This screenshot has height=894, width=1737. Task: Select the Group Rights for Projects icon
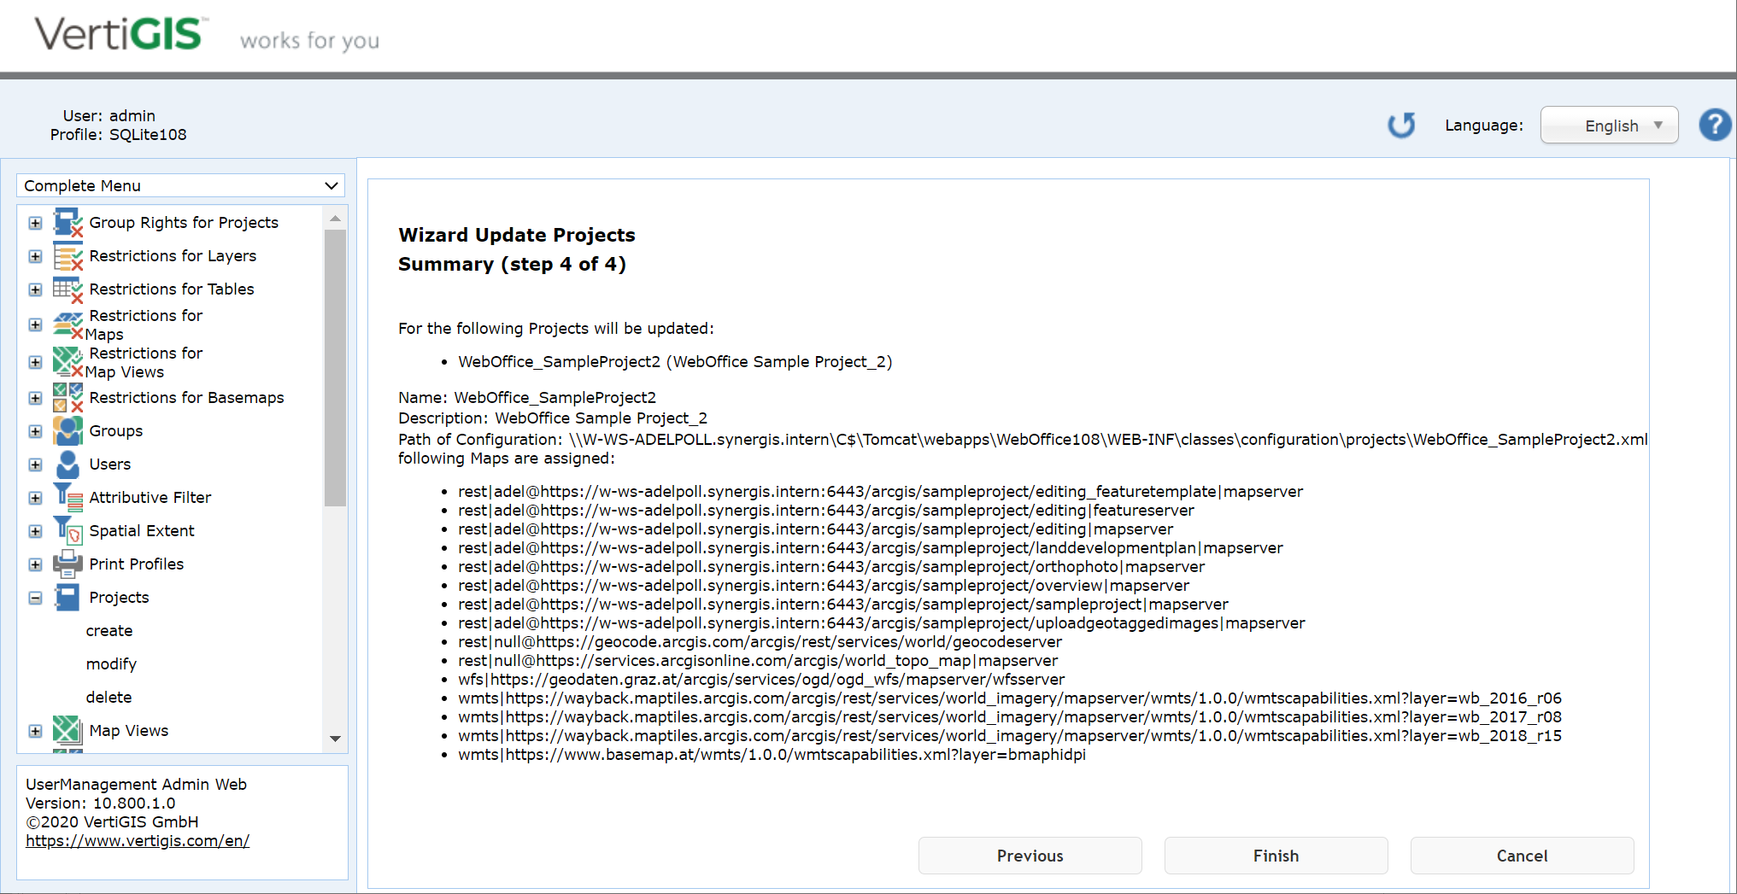coord(67,222)
